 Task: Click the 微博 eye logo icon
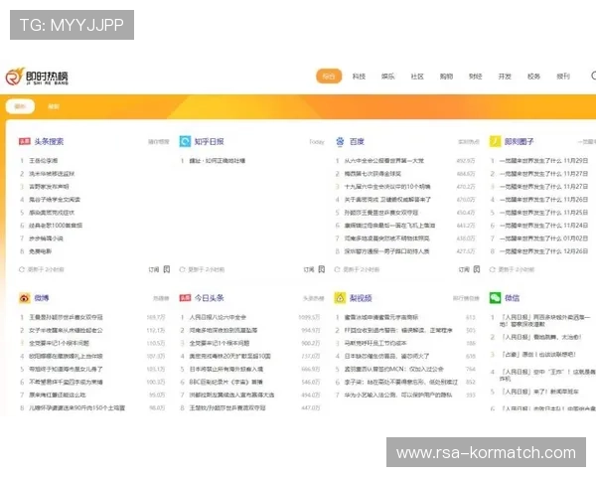(24, 298)
